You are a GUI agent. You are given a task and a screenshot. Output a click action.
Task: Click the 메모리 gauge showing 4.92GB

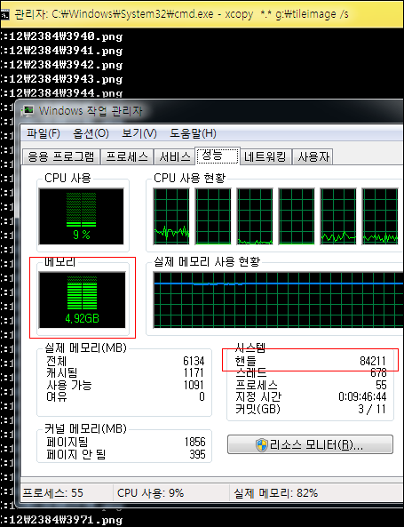coord(83,300)
